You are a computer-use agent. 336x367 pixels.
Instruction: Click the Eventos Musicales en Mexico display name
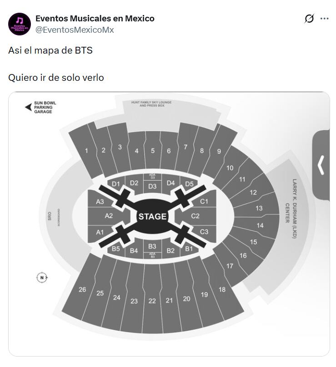pos(94,19)
